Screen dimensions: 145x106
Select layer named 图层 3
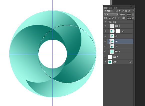point(117,52)
